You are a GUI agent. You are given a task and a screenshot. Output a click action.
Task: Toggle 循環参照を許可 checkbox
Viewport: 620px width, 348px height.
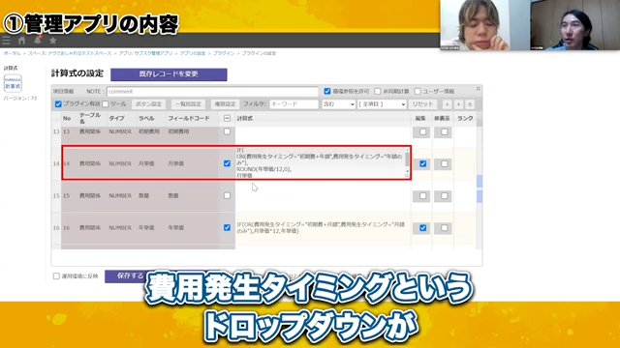coord(327,91)
